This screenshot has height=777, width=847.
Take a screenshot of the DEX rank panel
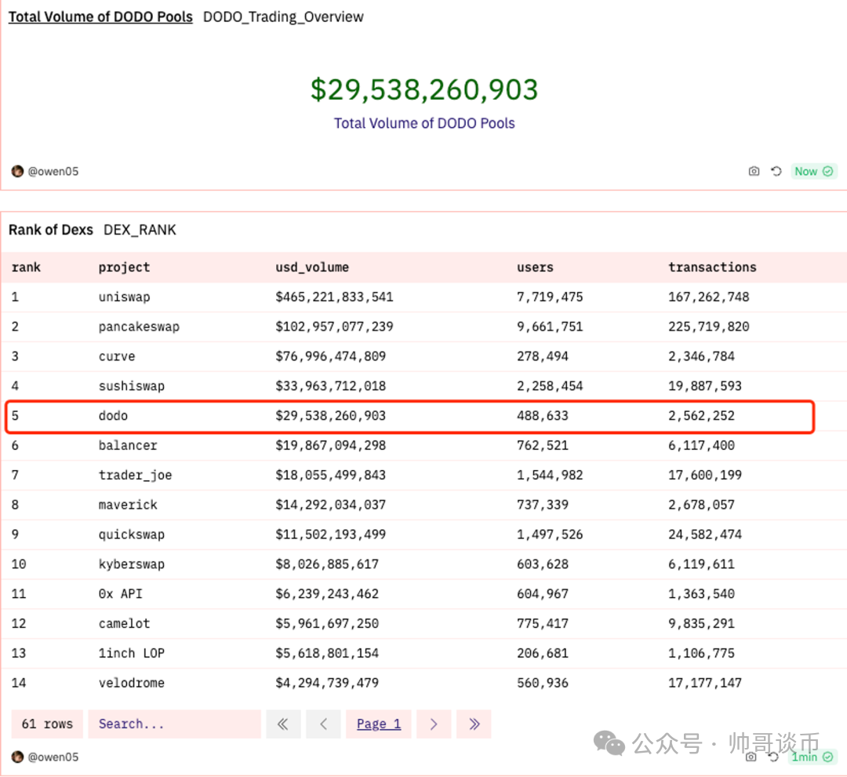click(751, 757)
